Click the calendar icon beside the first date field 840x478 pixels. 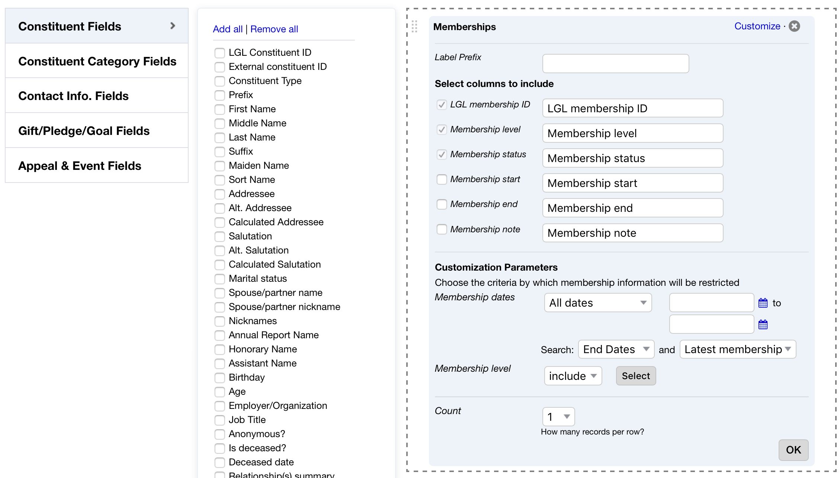tap(763, 303)
